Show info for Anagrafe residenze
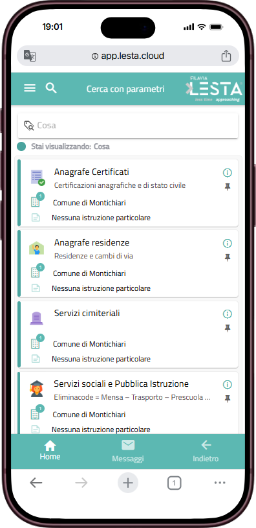This screenshot has height=528, width=256. coord(228,243)
